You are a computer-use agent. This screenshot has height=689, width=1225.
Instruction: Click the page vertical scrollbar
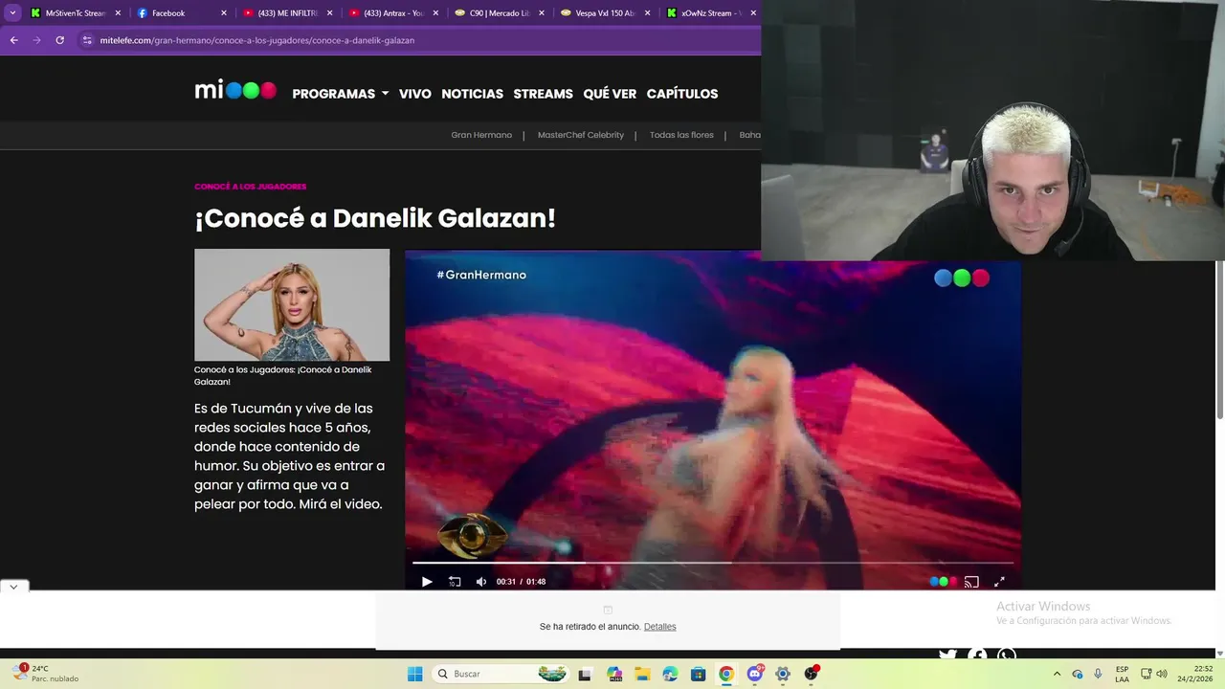(x=1220, y=340)
